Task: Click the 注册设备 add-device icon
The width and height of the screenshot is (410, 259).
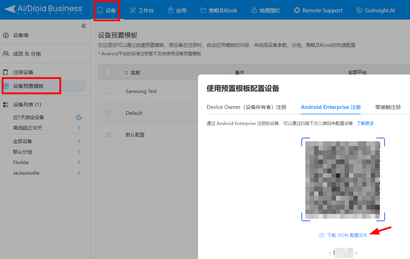Action: (x=6, y=72)
